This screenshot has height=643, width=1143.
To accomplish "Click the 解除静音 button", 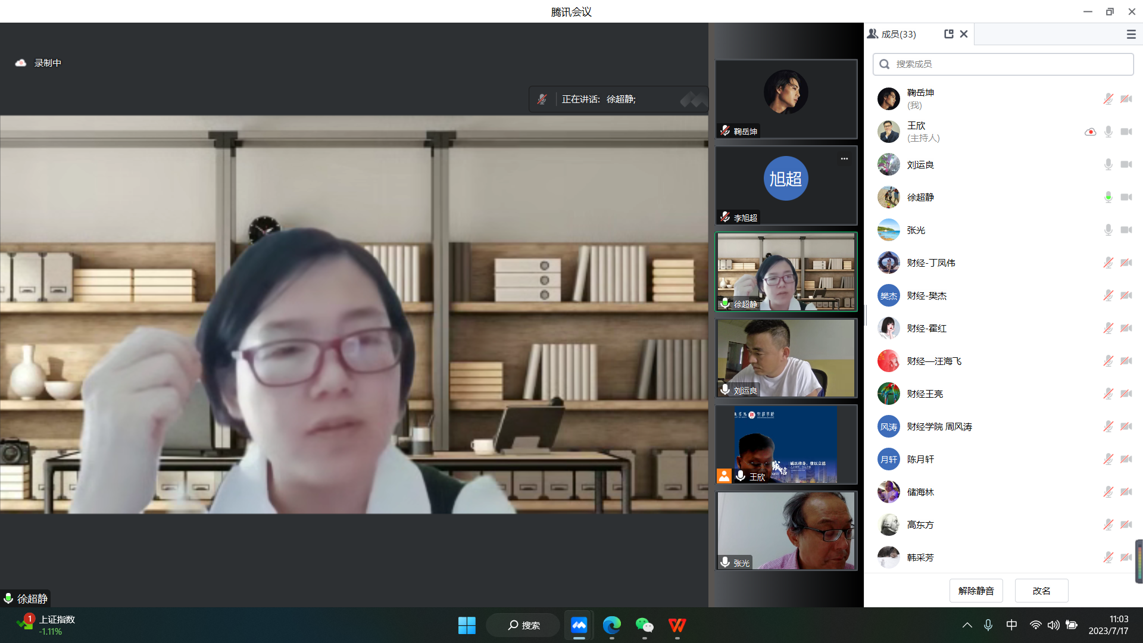I will (976, 591).
